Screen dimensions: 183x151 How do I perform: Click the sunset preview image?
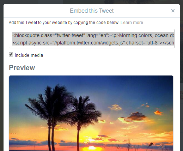click(x=91, y=113)
